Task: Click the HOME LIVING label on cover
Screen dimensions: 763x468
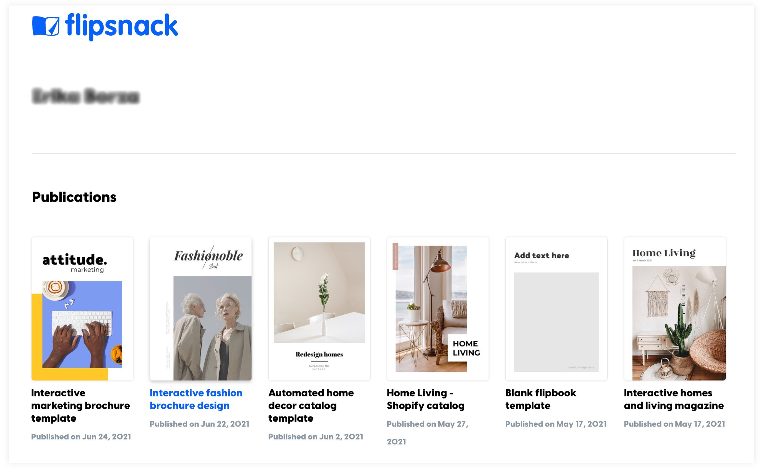Action: click(x=466, y=348)
